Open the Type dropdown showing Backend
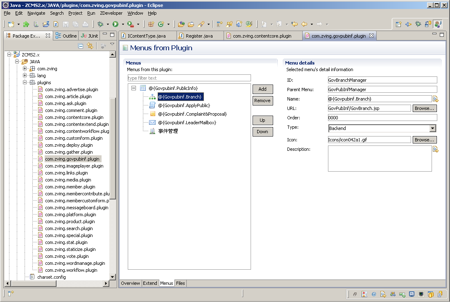 tap(432, 128)
